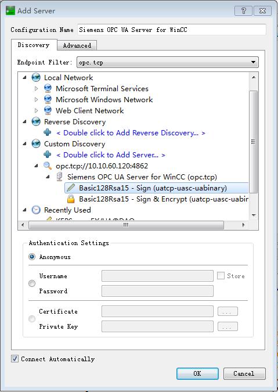Confirm with the OK button
Viewport: 278px width, 392px height.
pos(197,373)
